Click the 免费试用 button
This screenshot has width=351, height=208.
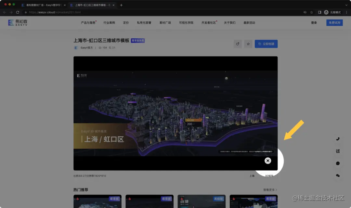coord(334,23)
